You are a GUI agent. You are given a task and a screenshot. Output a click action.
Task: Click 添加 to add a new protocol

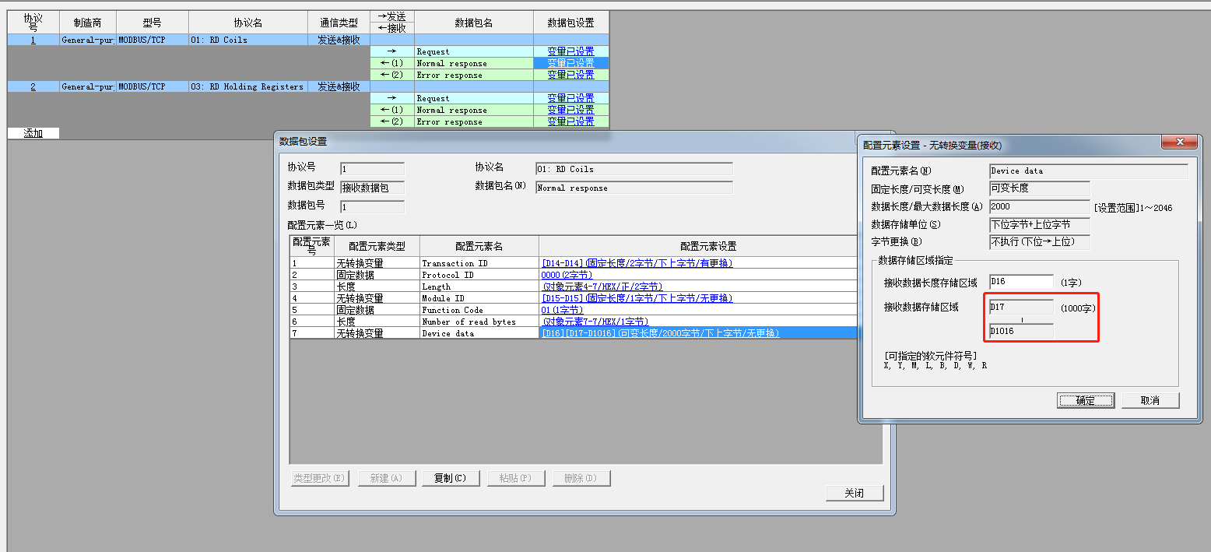pyautogui.click(x=33, y=133)
